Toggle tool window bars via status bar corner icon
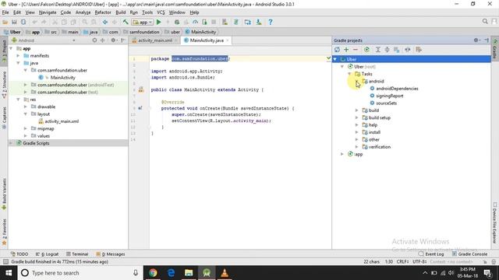 click(x=5, y=261)
